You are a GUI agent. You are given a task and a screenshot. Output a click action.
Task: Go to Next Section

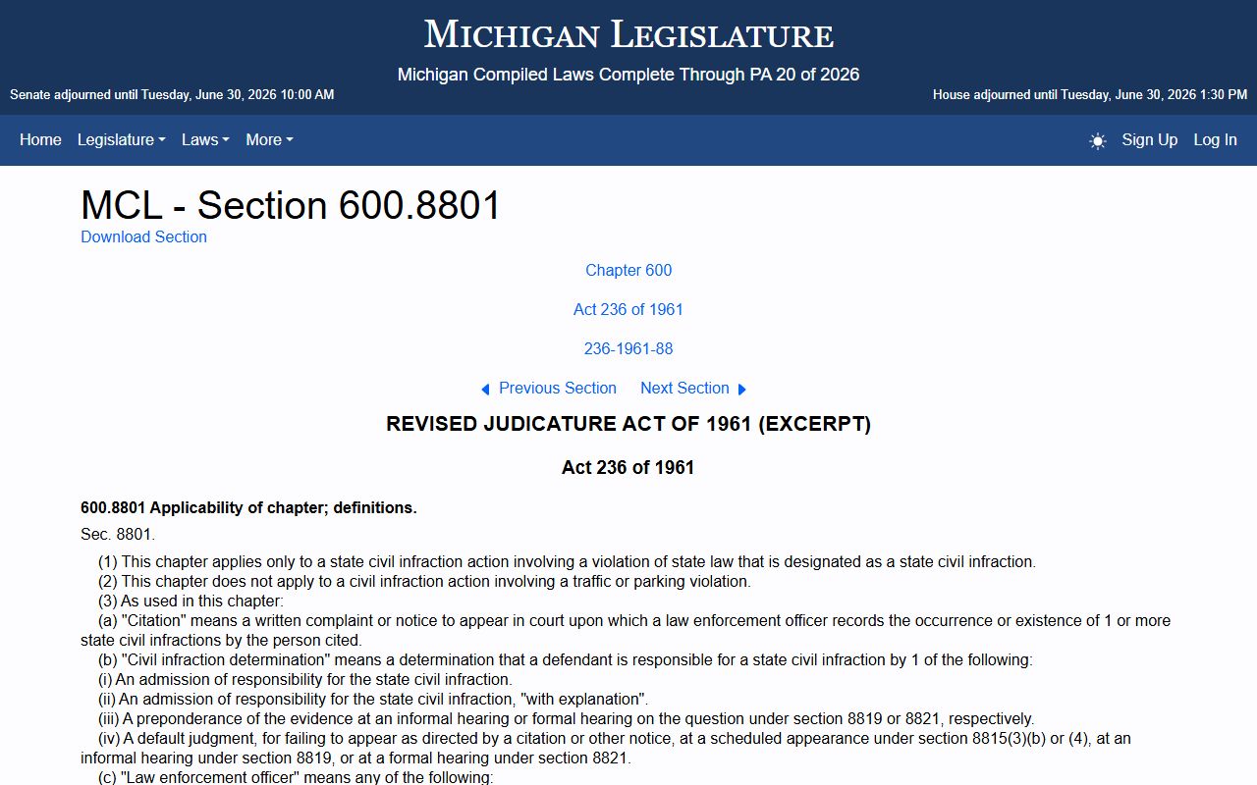[x=684, y=388]
